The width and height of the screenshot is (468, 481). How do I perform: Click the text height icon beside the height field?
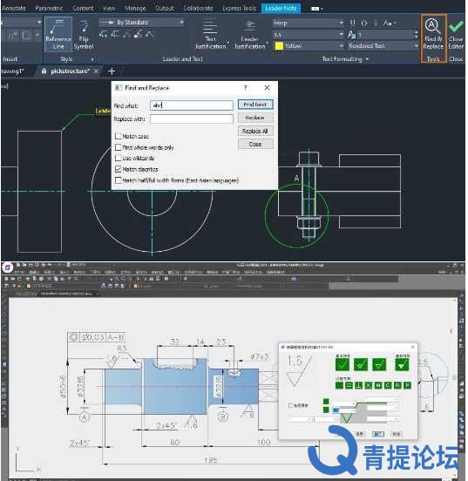[x=352, y=34]
